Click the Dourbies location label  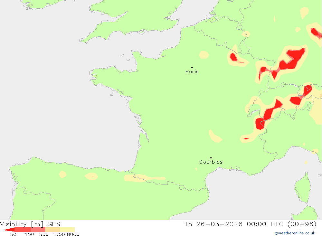tap(211, 162)
